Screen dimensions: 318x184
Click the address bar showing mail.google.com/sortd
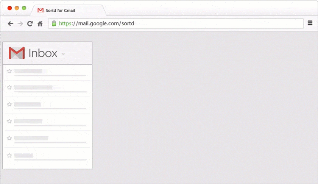[176, 23]
